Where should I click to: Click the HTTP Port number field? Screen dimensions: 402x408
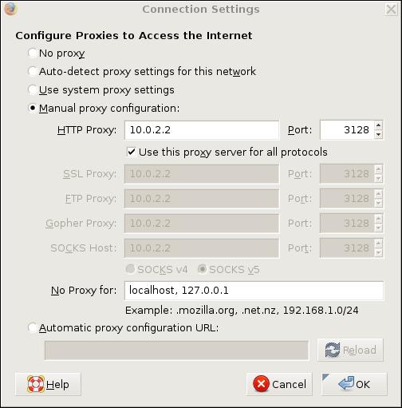pyautogui.click(x=347, y=130)
